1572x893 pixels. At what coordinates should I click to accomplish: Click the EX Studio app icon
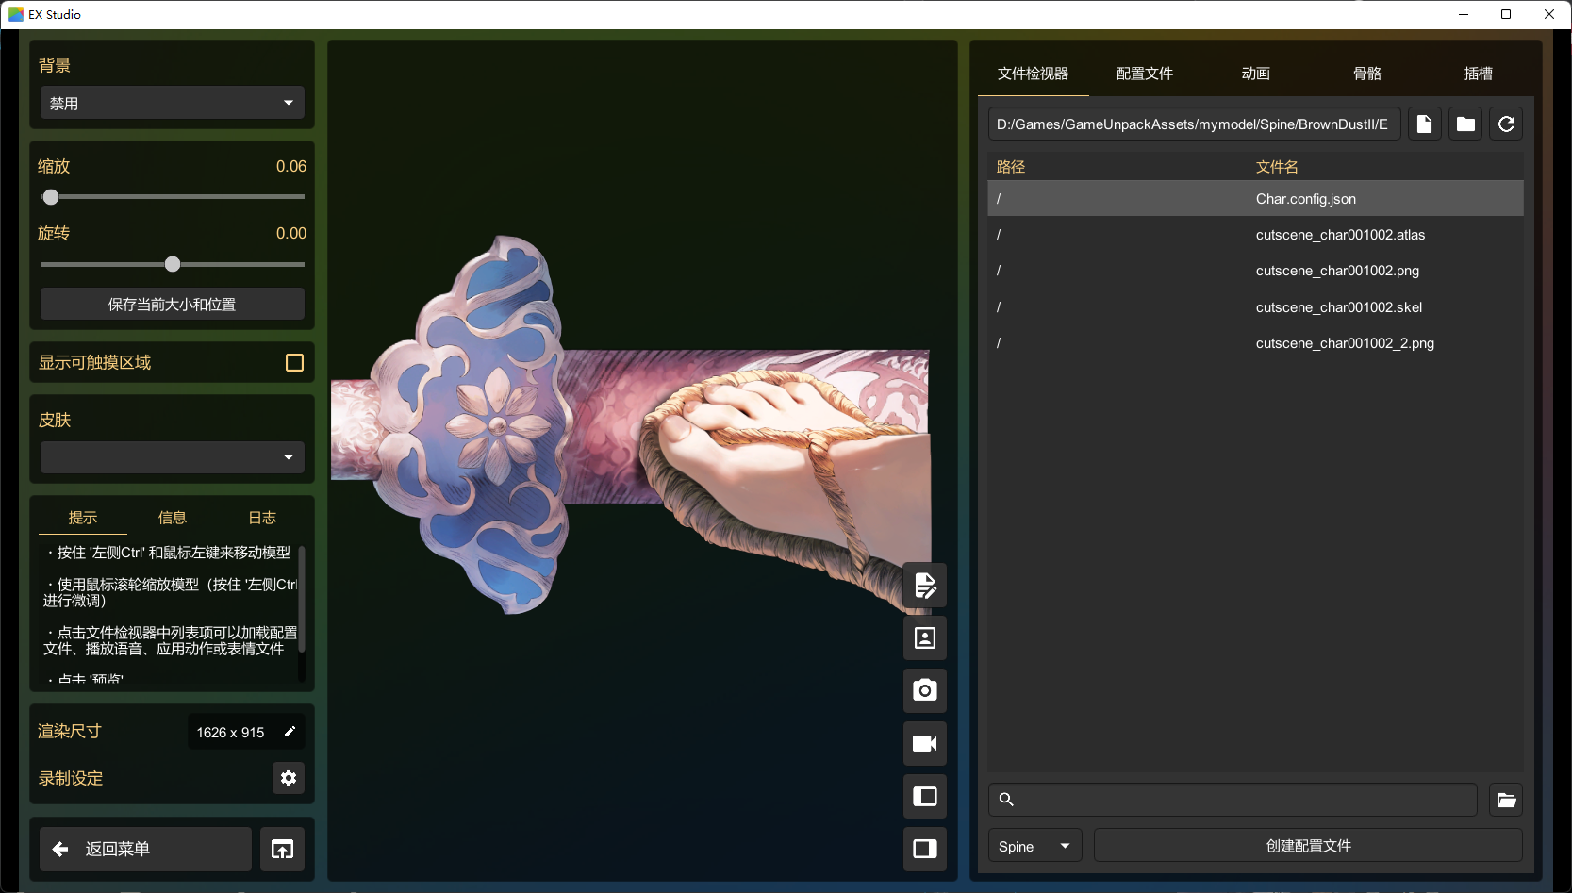pyautogui.click(x=16, y=14)
